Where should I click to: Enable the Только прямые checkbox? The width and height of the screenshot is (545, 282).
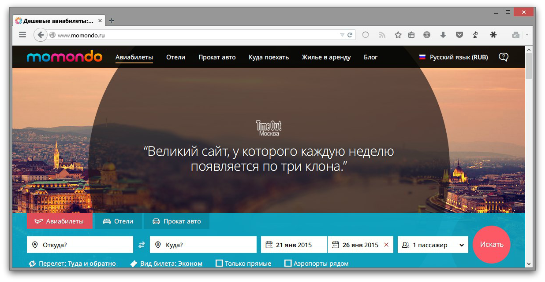point(219,264)
